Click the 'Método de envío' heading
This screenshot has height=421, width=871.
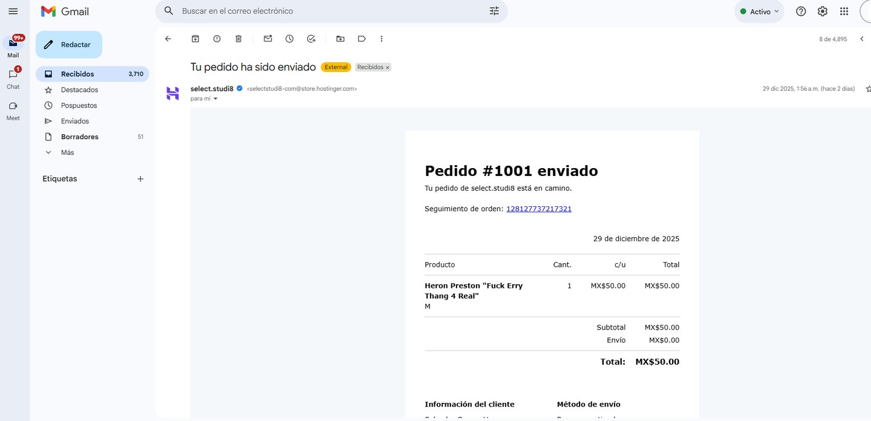589,404
